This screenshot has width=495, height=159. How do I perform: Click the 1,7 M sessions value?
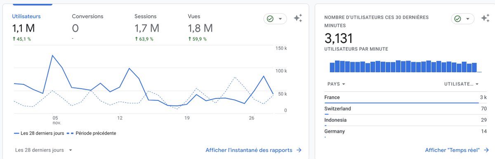[147, 28]
